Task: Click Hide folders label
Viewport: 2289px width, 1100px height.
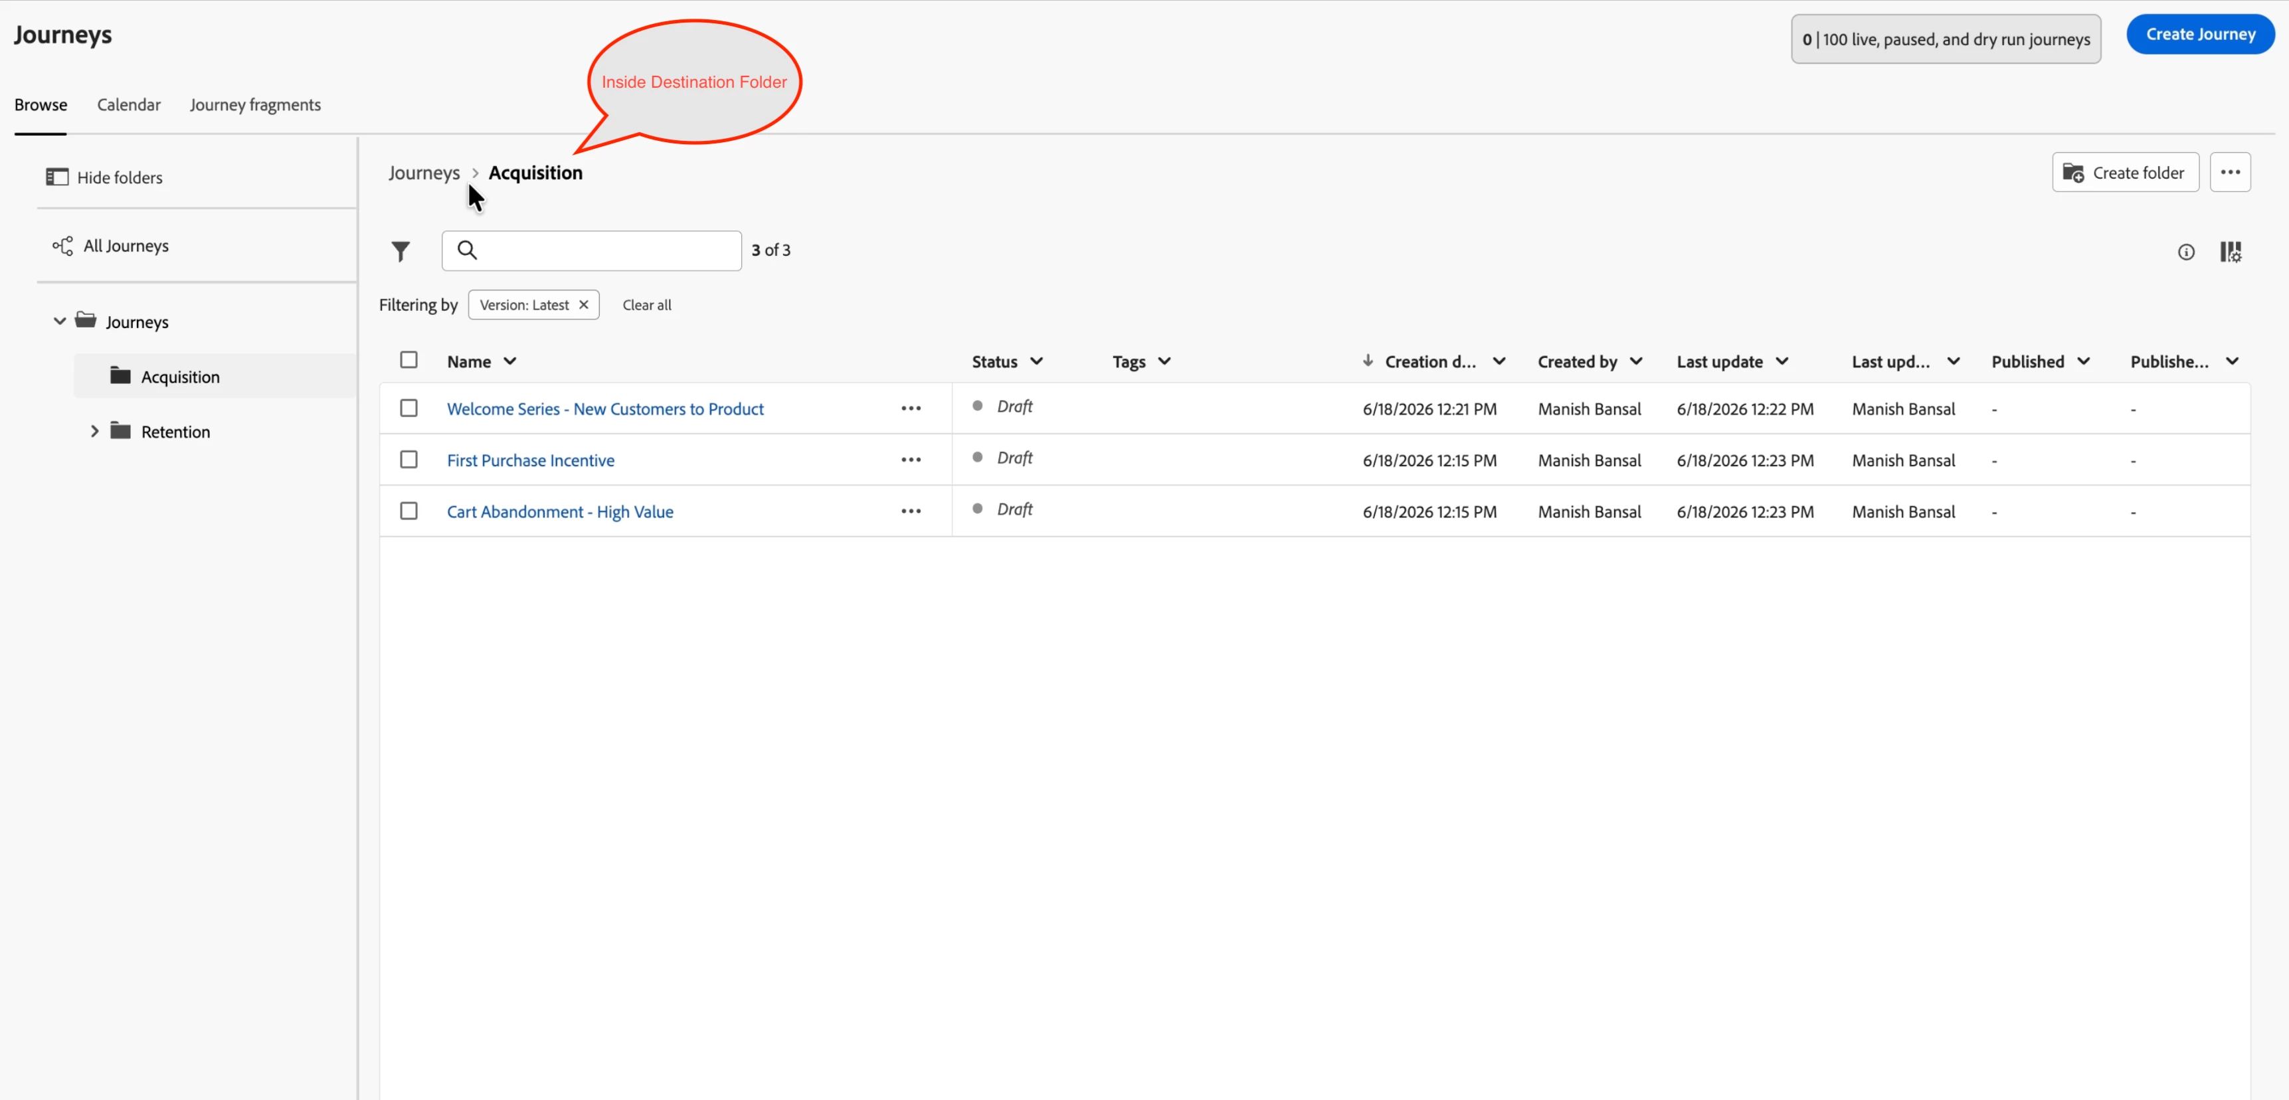Action: [120, 177]
